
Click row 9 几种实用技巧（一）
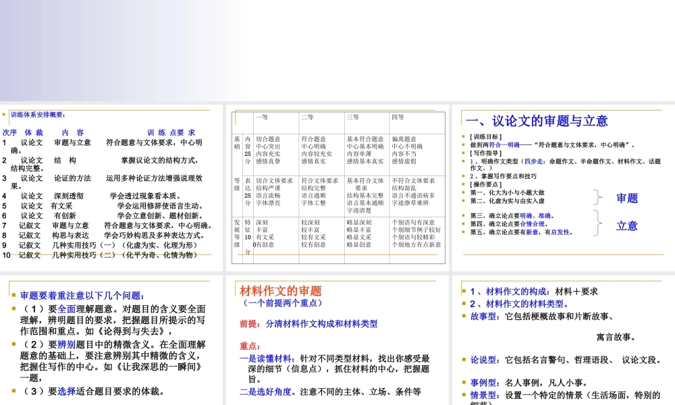pos(84,245)
